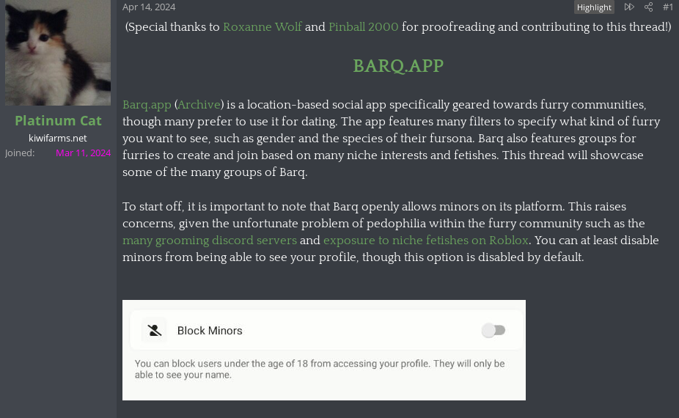The height and width of the screenshot is (418, 679).
Task: Open the Pinball 2000 profile link
Action: pyautogui.click(x=363, y=27)
